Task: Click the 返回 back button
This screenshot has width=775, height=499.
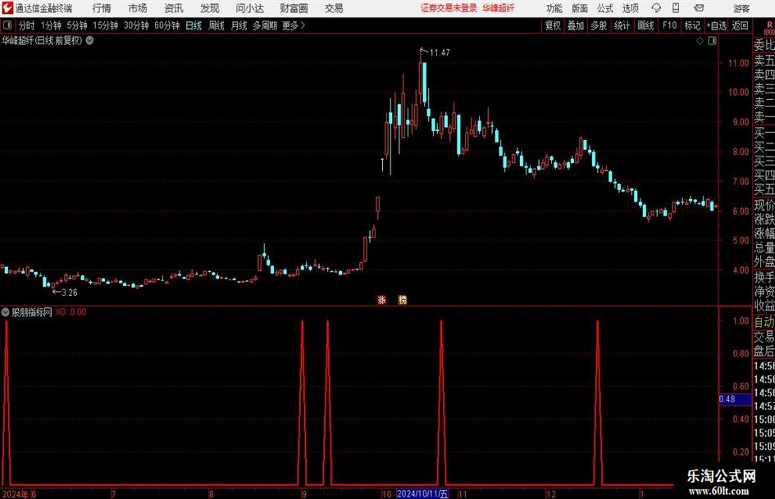Action: tap(740, 25)
